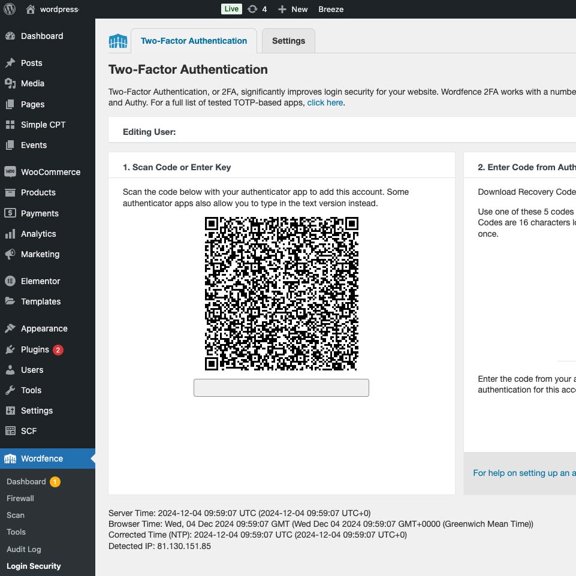The image size is (576, 576).
Task: Click the authenticator key text field
Action: coord(281,388)
